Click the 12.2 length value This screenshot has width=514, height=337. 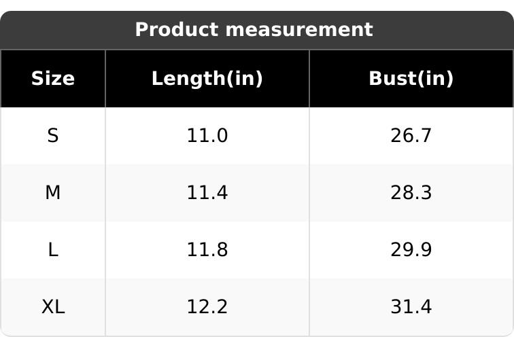pos(207,307)
